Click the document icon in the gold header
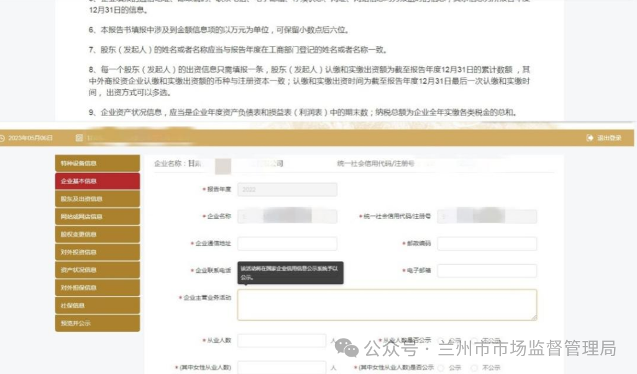This screenshot has height=374, width=637. point(80,138)
